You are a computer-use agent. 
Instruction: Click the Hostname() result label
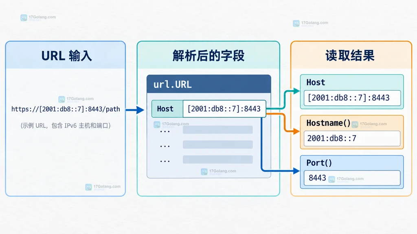click(x=329, y=123)
